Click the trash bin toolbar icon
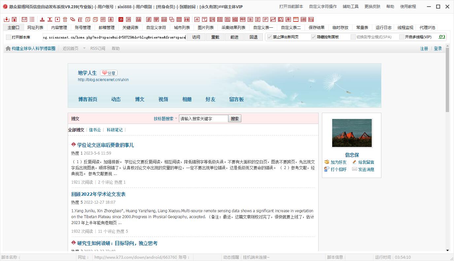 (65, 19)
